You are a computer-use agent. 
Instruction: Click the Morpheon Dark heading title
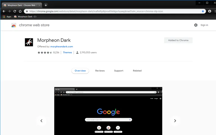pos(54,40)
